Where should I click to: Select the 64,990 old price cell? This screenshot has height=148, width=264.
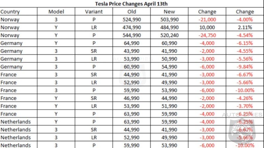click(132, 43)
